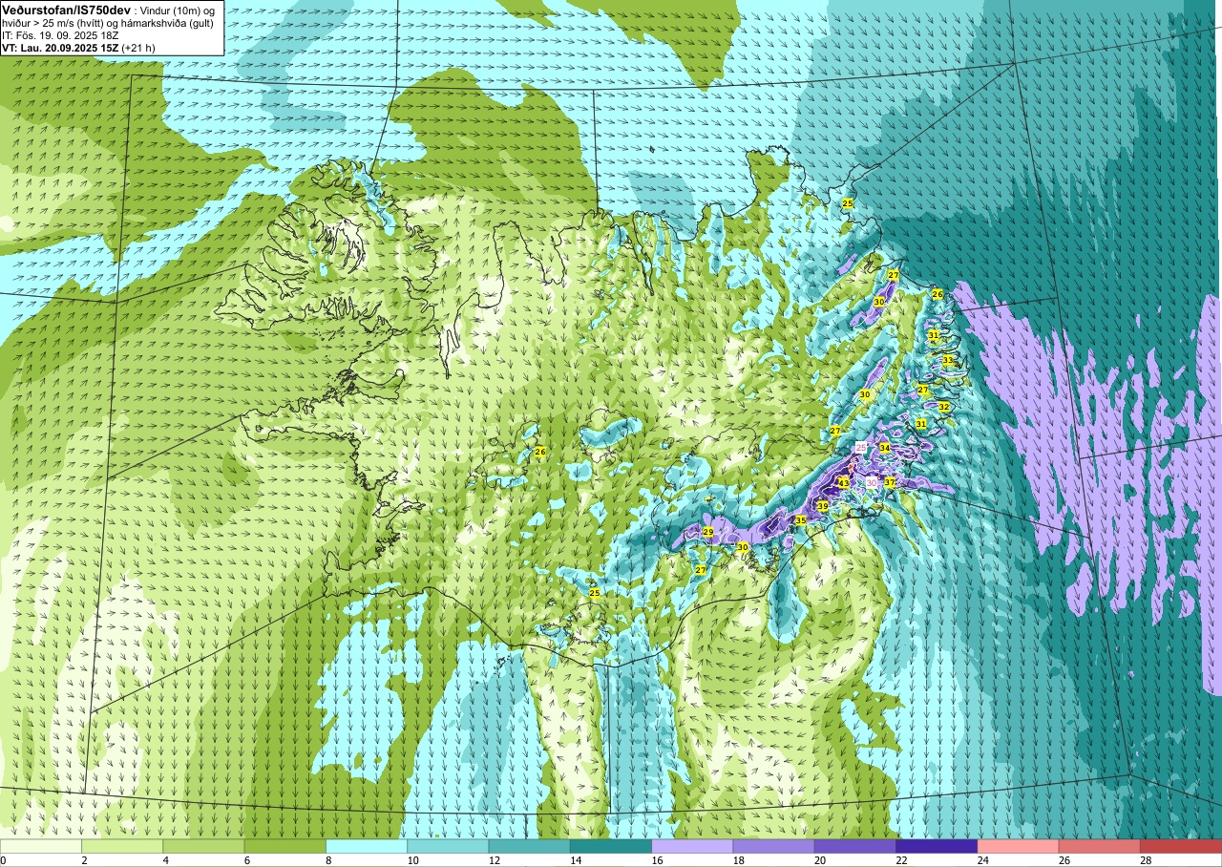This screenshot has height=867, width=1222.
Task: Select the yellow gust label 39
Action: (823, 506)
